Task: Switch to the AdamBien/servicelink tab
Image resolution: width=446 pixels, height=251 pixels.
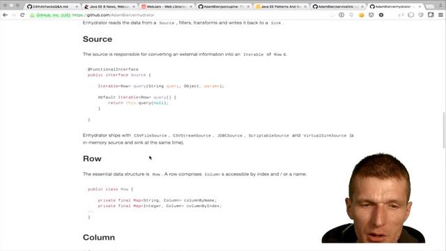Action: pos(338,6)
